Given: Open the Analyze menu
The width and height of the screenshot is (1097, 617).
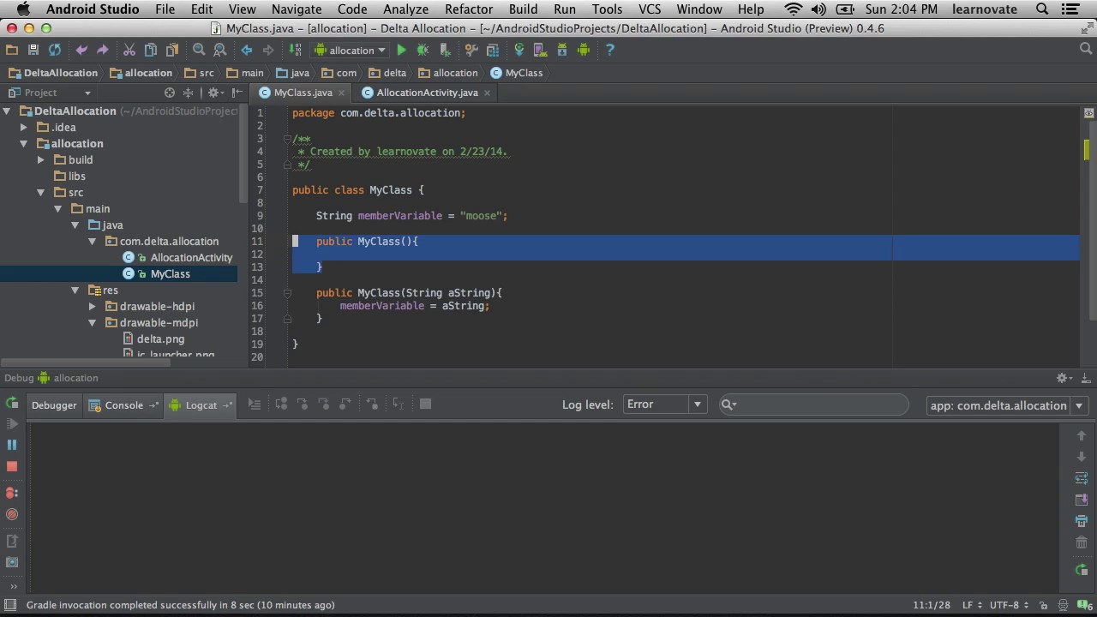Looking at the screenshot, I should 405,9.
